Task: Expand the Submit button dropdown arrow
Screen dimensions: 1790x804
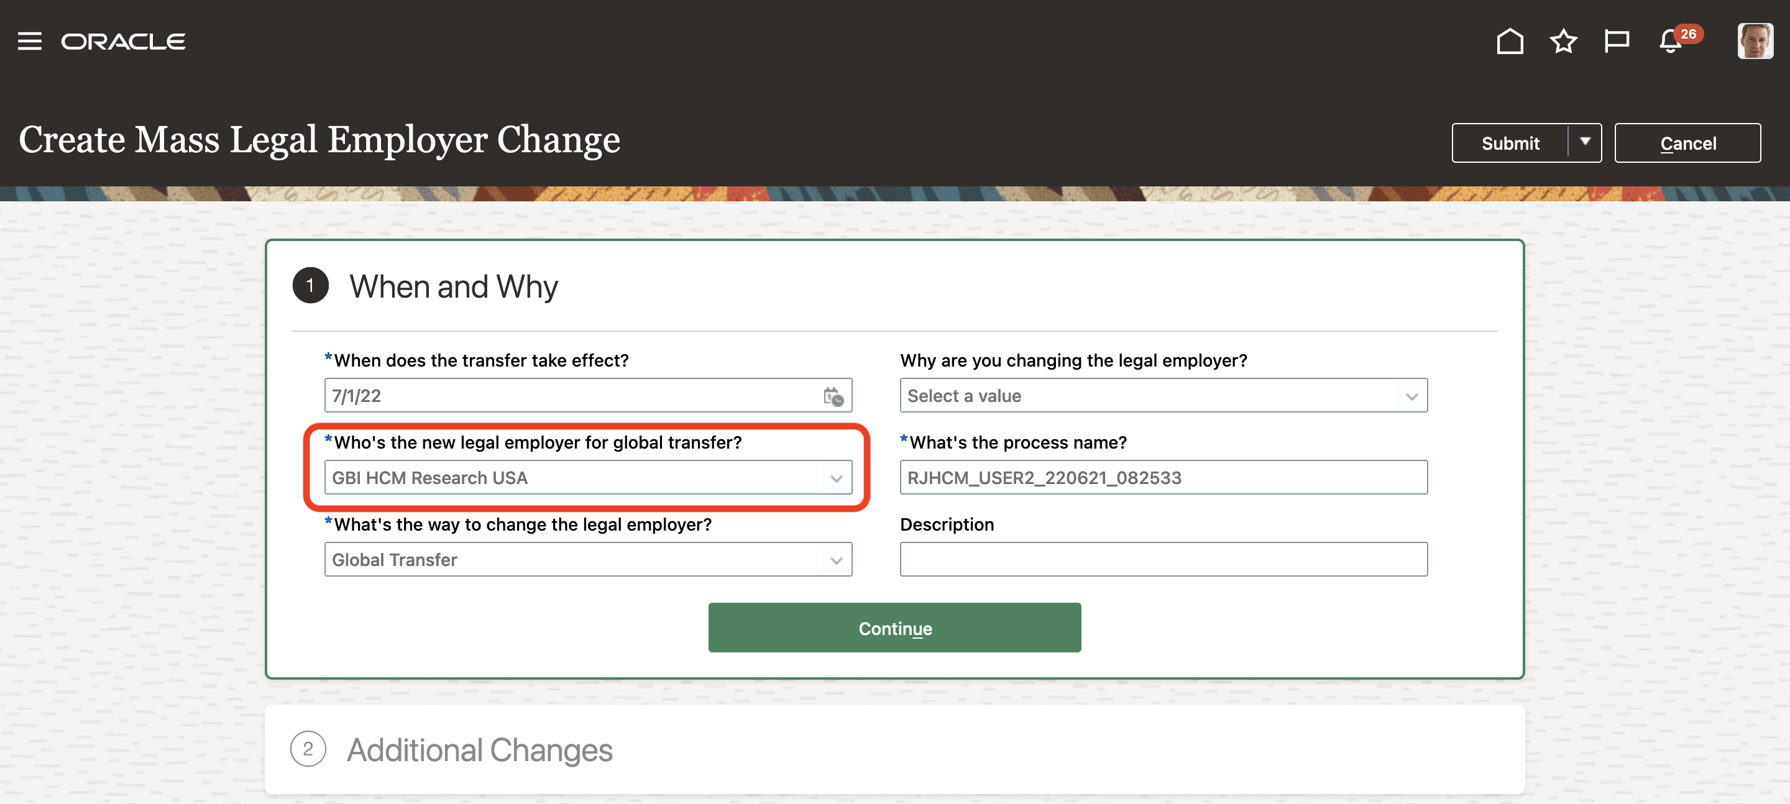Action: [1585, 142]
